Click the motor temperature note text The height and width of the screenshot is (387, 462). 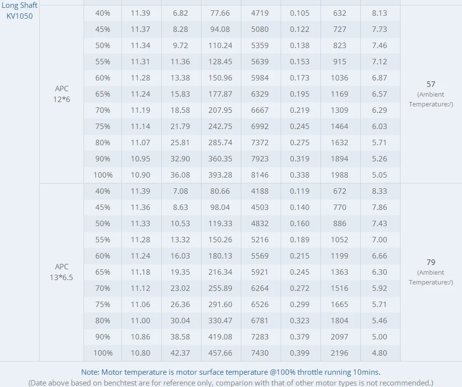click(x=231, y=372)
